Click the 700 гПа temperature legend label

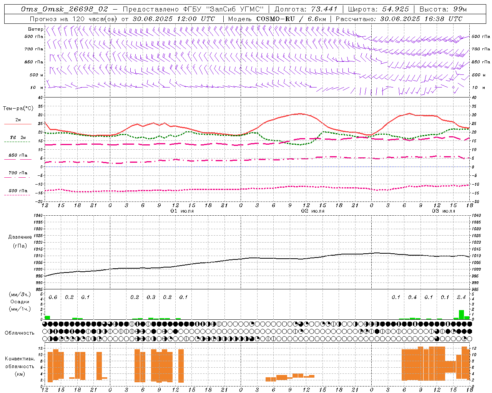(x=18, y=173)
